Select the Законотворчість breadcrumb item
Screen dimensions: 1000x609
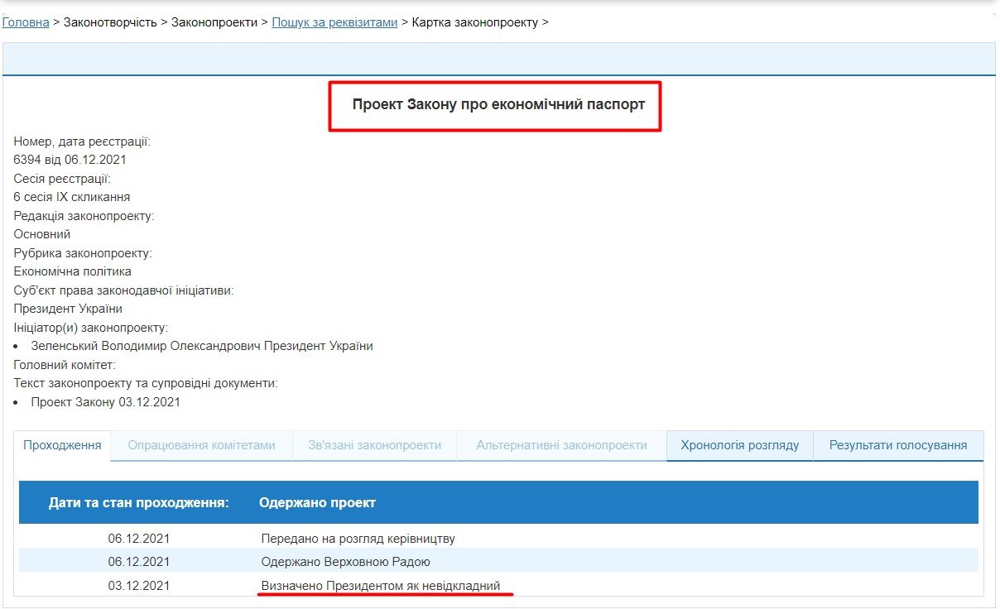click(110, 22)
